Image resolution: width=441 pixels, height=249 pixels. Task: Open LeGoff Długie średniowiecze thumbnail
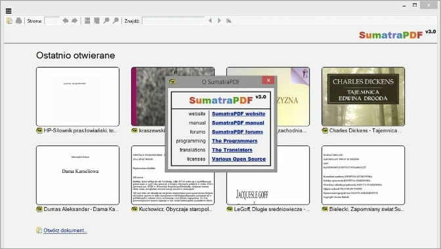268,188
